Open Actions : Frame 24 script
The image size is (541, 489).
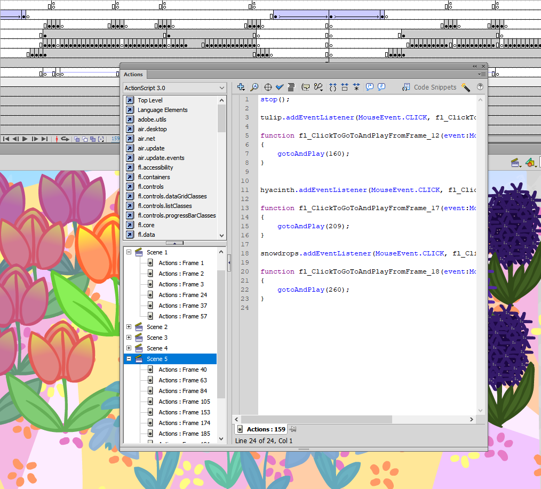[x=183, y=295]
